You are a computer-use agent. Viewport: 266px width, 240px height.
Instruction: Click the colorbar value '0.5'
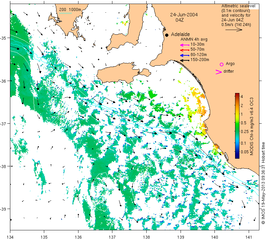243,123
